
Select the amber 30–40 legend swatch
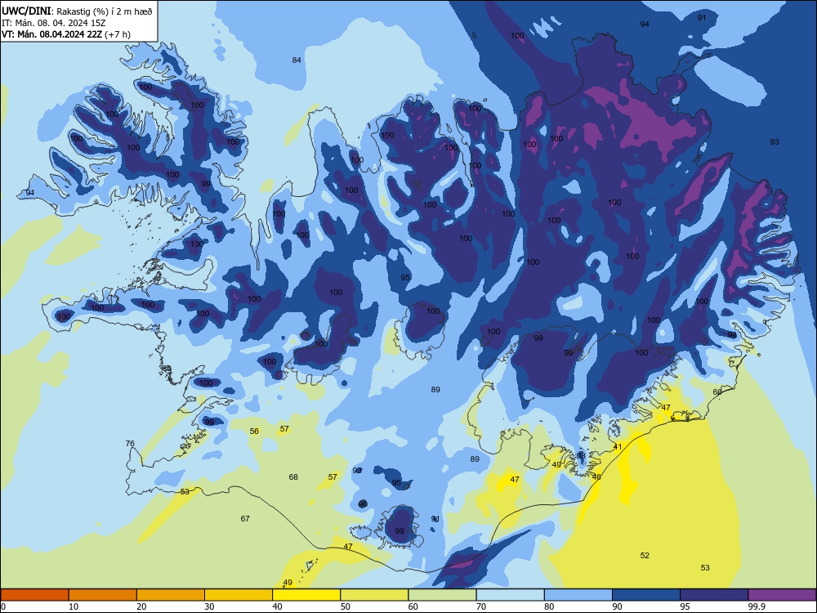pos(239,595)
